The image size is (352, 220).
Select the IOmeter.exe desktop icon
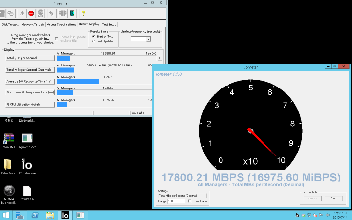[27, 167]
